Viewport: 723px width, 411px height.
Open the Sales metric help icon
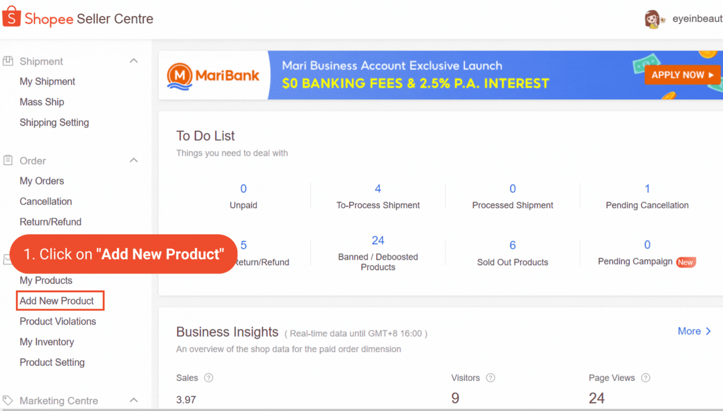[209, 378]
